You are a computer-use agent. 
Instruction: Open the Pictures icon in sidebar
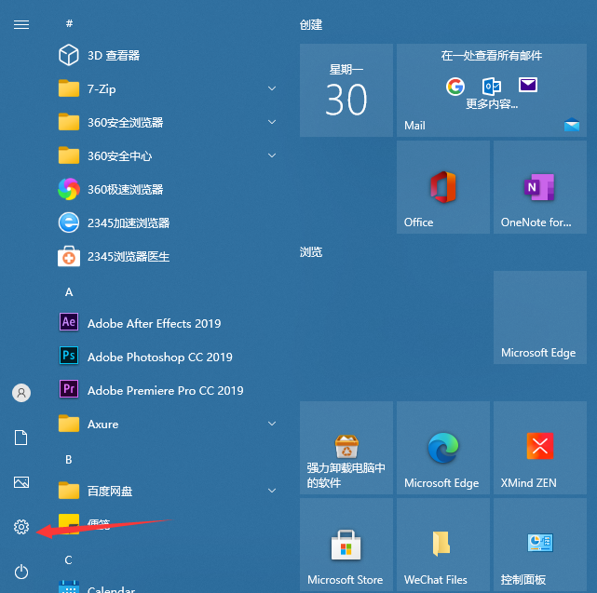(21, 482)
